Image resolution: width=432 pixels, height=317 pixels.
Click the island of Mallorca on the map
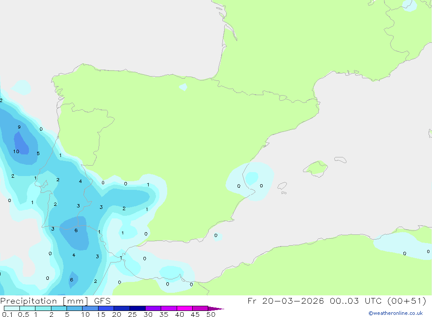(315, 168)
